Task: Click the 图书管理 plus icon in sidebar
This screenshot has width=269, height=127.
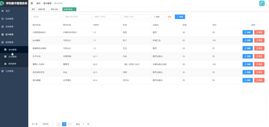Action: point(2,34)
